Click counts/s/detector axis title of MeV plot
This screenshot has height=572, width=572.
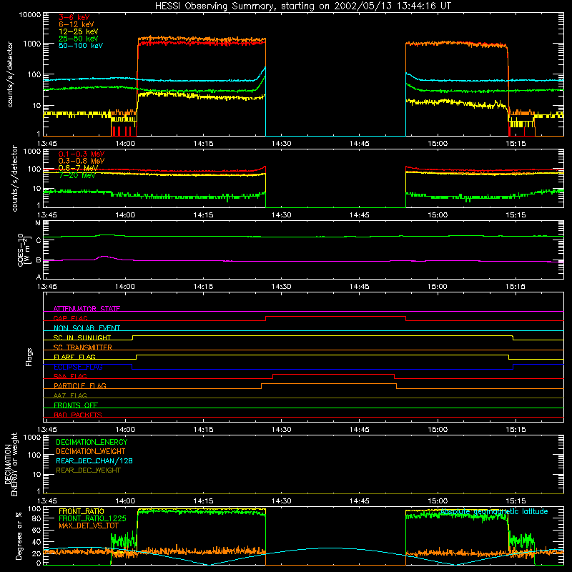14,178
